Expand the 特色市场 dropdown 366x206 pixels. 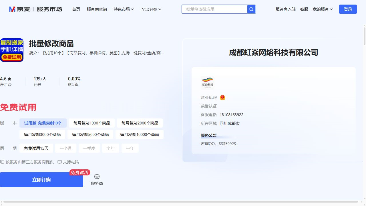point(124,9)
